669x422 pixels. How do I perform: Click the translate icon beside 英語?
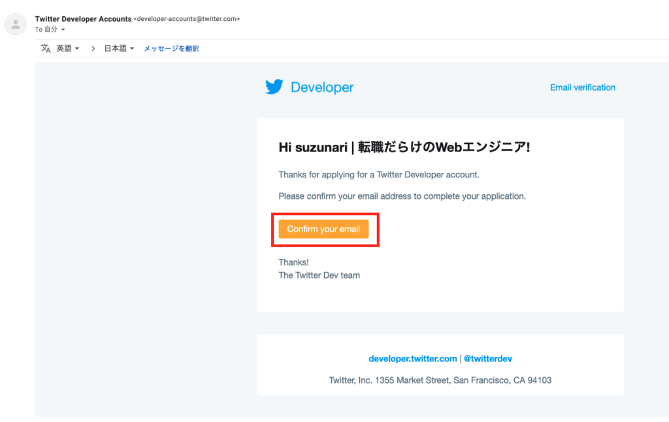coord(46,48)
